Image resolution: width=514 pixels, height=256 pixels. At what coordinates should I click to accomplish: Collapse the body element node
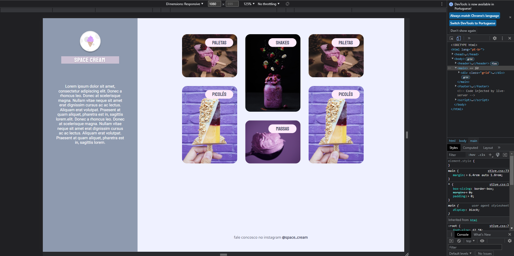[x=452, y=59]
